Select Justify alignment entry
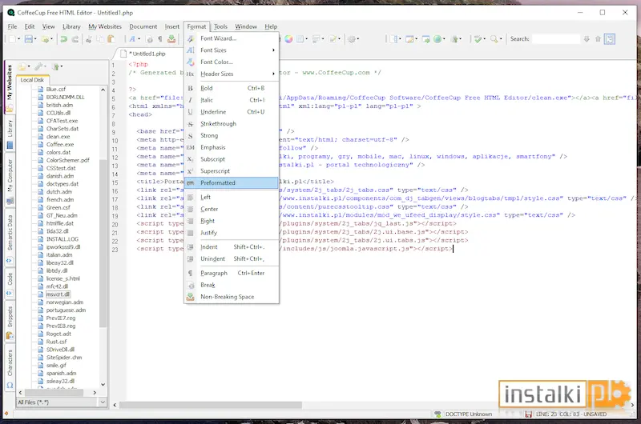Screen dimensions: 641x424 coord(232,233)
